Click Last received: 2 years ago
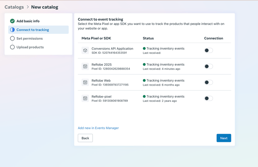The image size is (258, 167). [160, 101]
